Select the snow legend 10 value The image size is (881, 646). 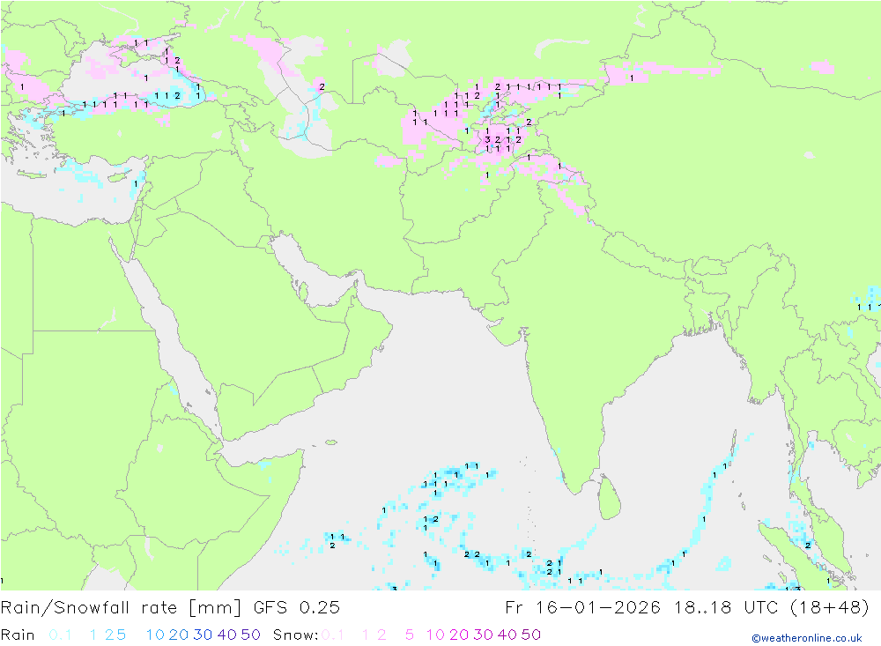435,635
